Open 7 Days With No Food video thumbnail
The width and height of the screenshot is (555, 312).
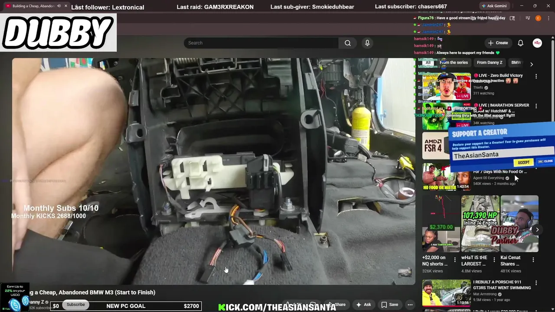tap(446, 176)
